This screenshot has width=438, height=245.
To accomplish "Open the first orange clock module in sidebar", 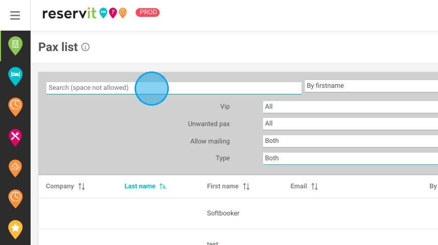I will (x=15, y=107).
